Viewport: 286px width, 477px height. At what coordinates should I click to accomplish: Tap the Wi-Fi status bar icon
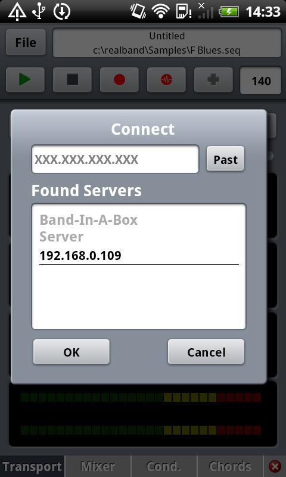click(161, 11)
